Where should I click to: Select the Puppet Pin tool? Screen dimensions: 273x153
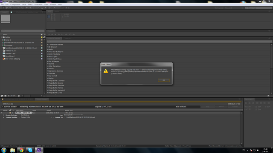pos(55,8)
